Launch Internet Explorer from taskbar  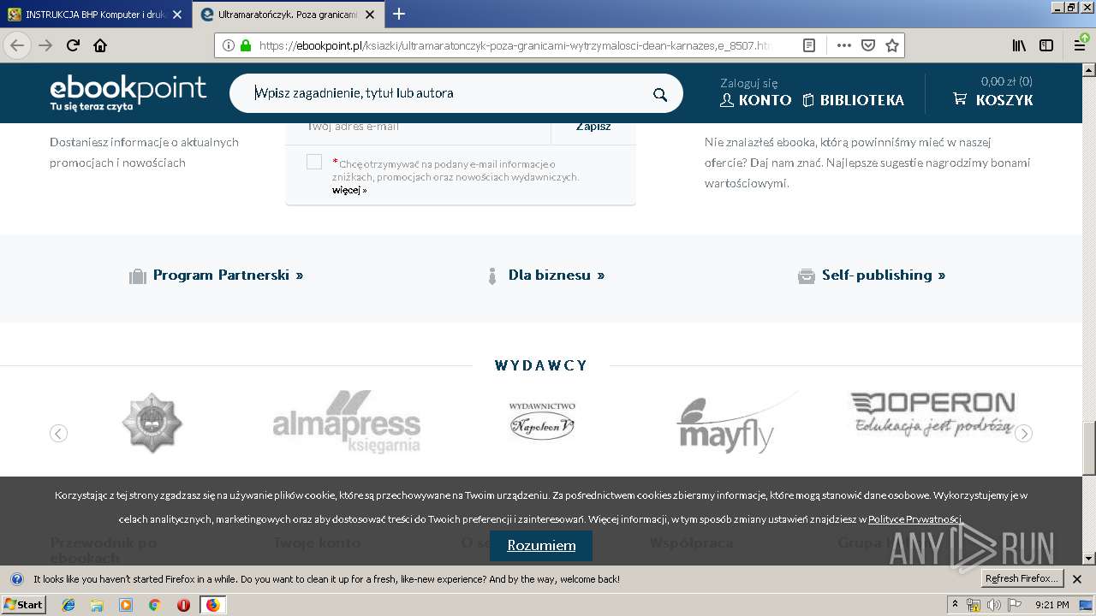(x=68, y=605)
